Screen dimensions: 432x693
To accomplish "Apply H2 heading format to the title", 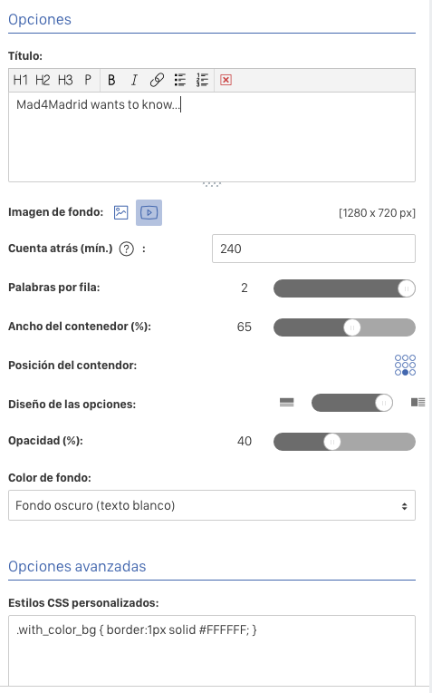I will tap(43, 80).
